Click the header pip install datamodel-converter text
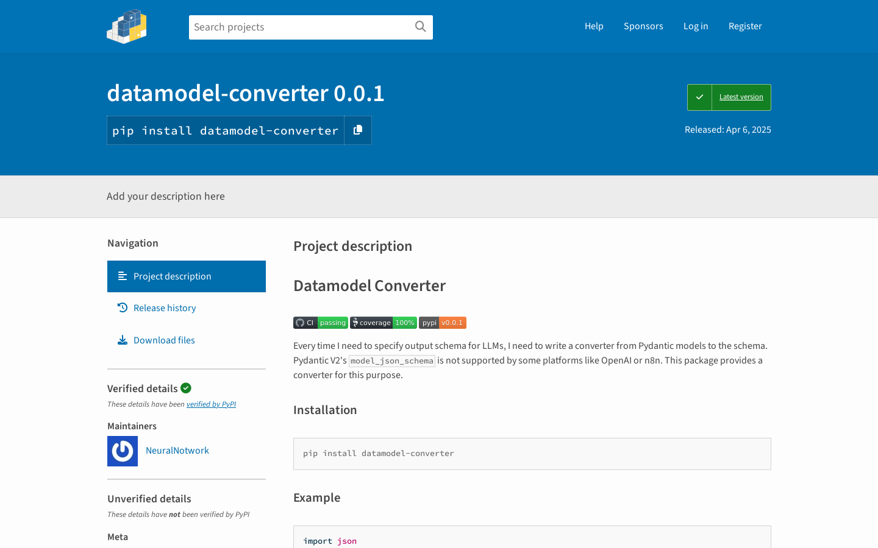878x548 pixels. click(226, 130)
